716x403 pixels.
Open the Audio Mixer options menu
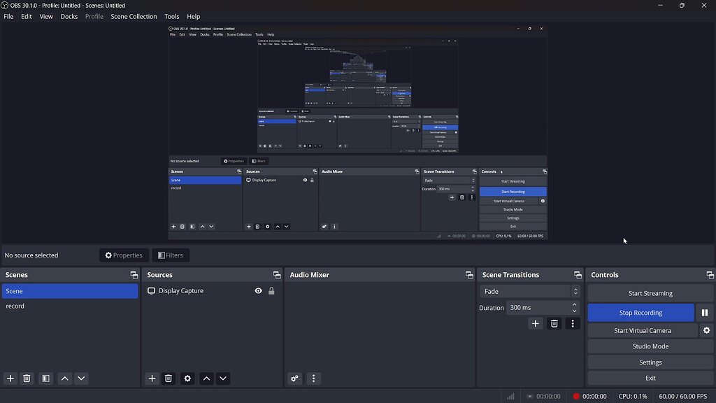tap(313, 379)
